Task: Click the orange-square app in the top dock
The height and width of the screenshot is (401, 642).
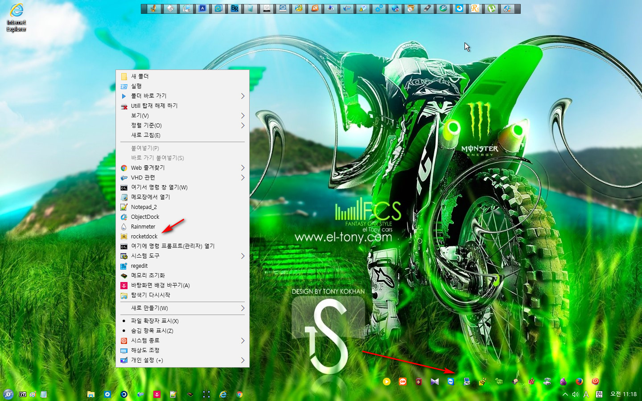Action: (314, 8)
